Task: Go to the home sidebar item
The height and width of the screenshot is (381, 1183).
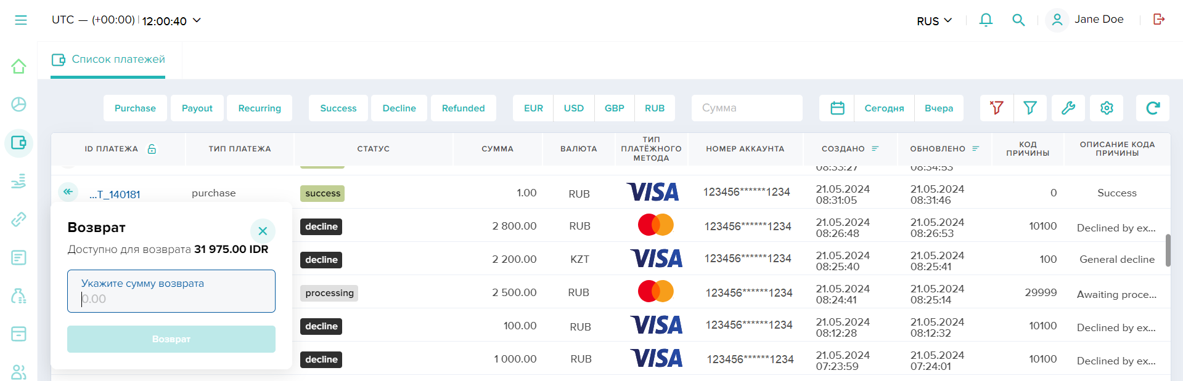Action: pyautogui.click(x=18, y=66)
